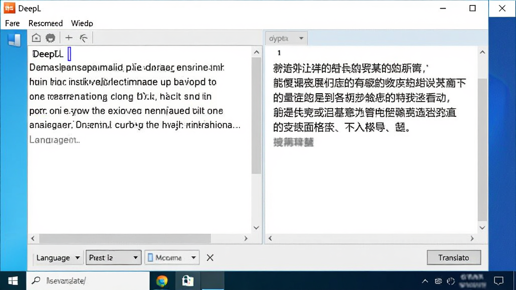The width and height of the screenshot is (516, 290).
Task: Open the Windows Start menu
Action: (13, 281)
